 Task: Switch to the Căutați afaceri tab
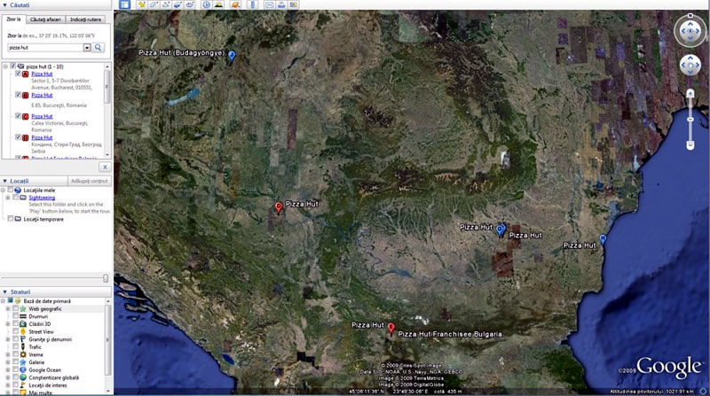pyautogui.click(x=44, y=19)
